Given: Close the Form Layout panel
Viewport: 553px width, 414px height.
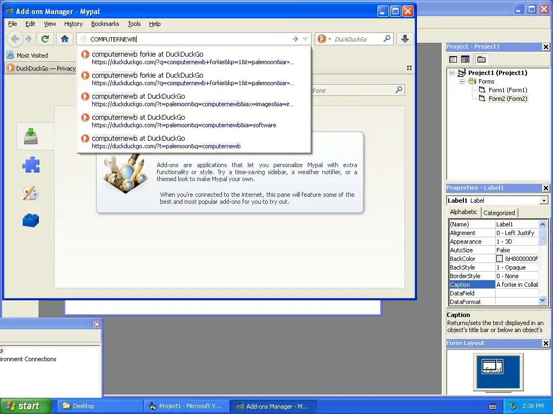Looking at the screenshot, I should pyautogui.click(x=545, y=343).
